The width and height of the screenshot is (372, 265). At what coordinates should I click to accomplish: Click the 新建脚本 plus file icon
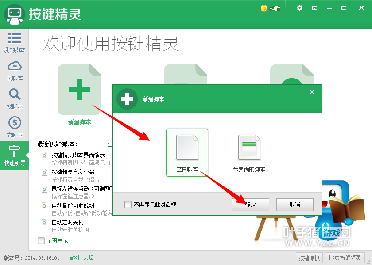[79, 89]
